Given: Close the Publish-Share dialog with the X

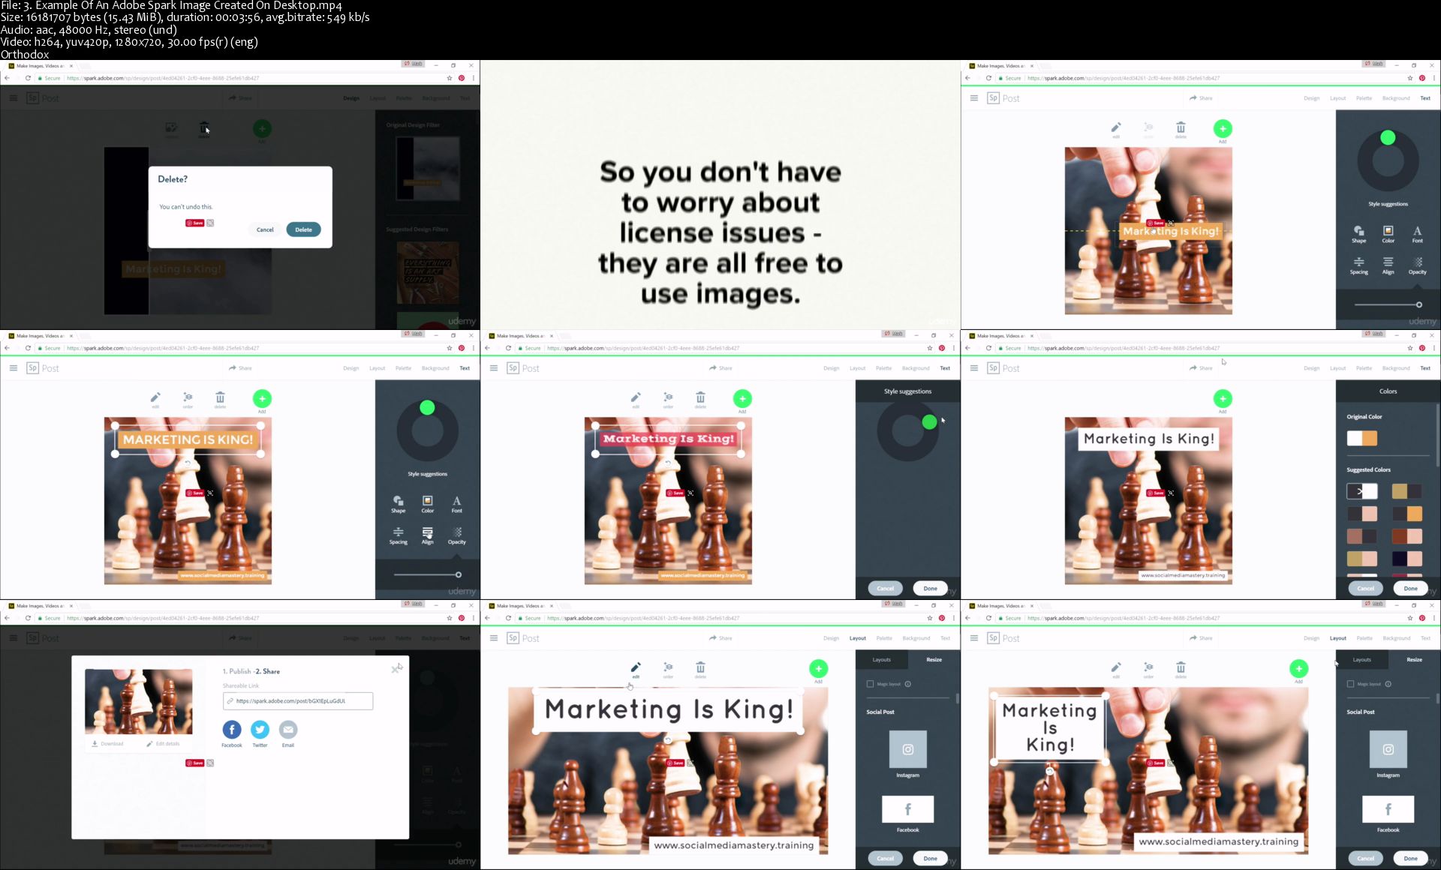Looking at the screenshot, I should pos(396,669).
